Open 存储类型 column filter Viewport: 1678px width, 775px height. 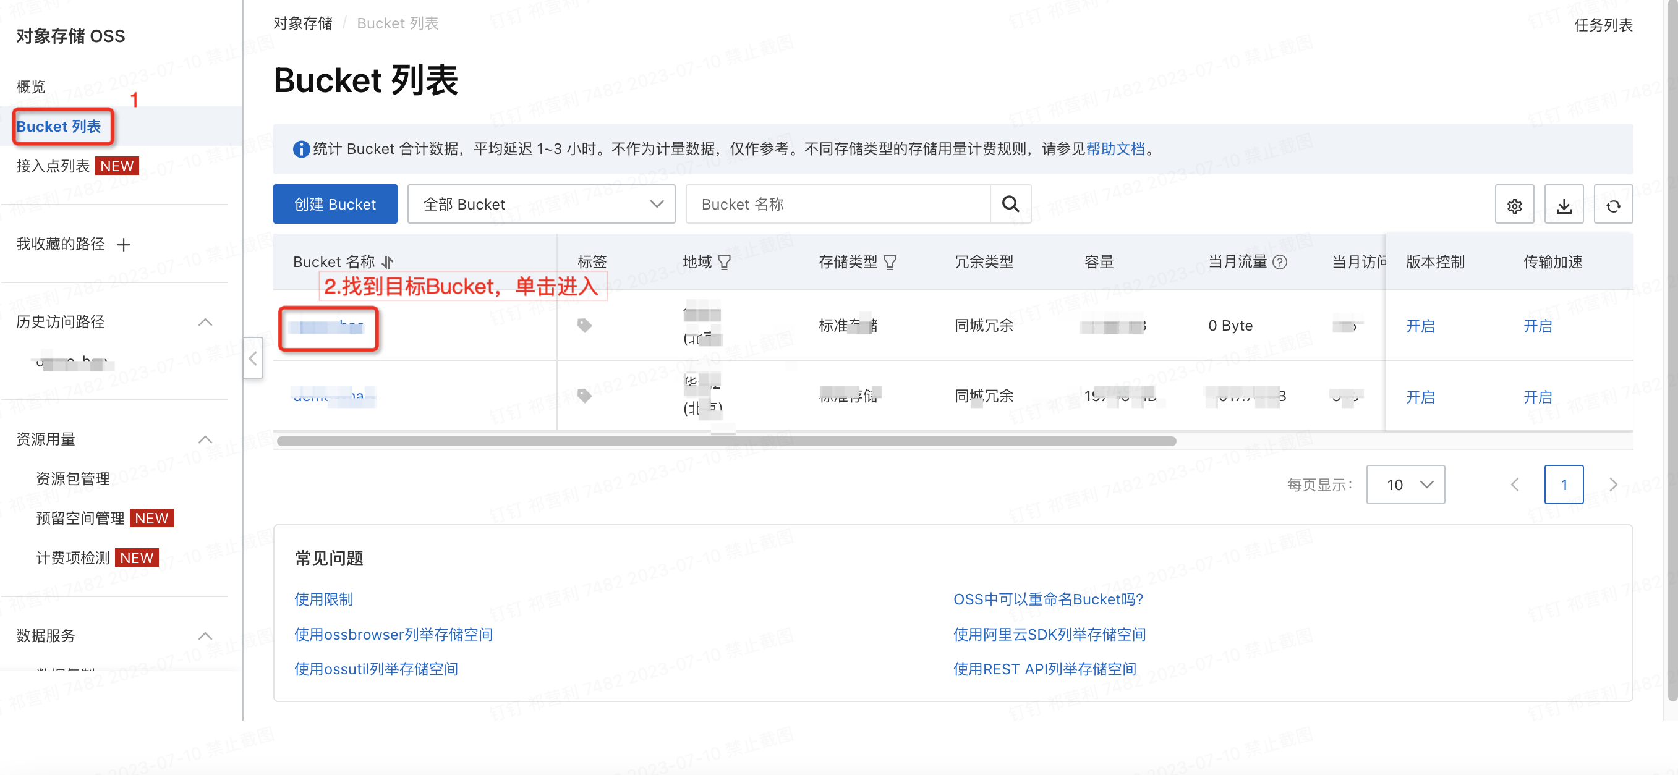pyautogui.click(x=890, y=262)
